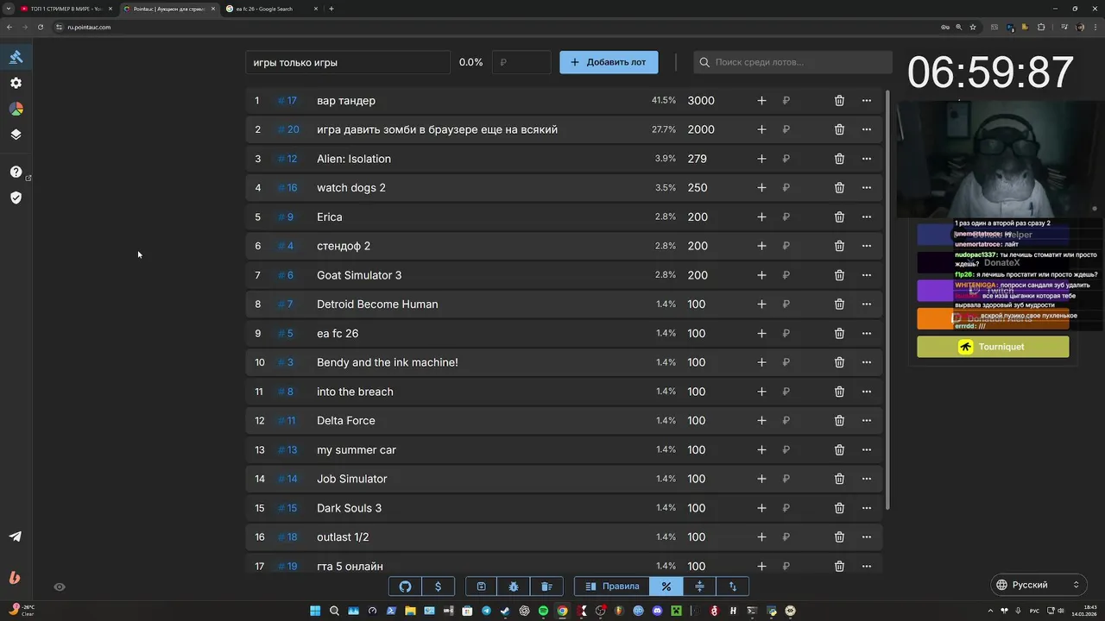
Task: Delete the ea fc 26 lot
Action: (839, 334)
